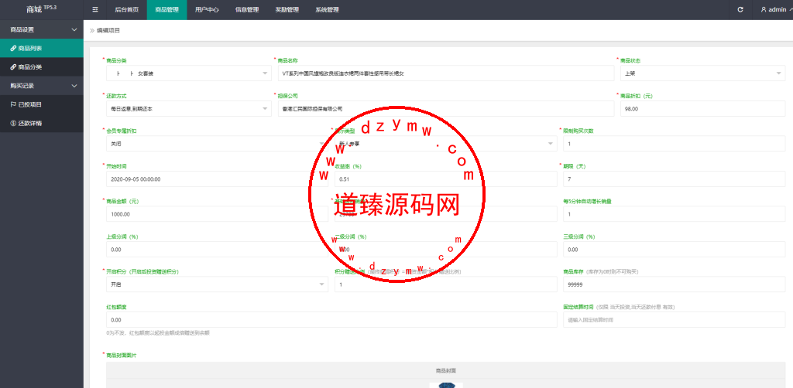Click the 上级分润 input field
Viewport: 793px width, 388px height.
pyautogui.click(x=217, y=249)
